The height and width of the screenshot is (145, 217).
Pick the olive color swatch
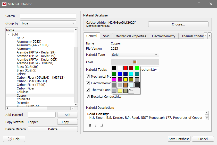131,79
